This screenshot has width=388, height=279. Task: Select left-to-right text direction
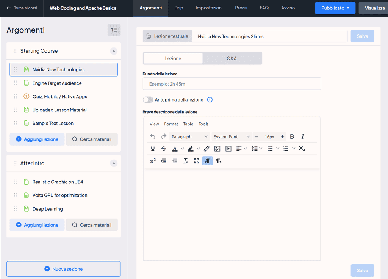[x=207, y=161]
